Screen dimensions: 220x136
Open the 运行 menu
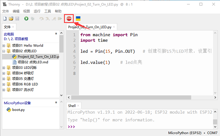37,11
